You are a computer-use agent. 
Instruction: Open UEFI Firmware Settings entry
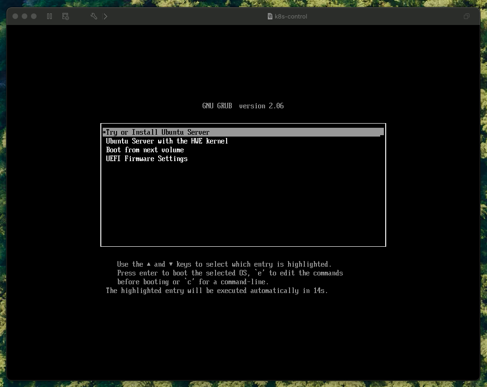pos(147,159)
